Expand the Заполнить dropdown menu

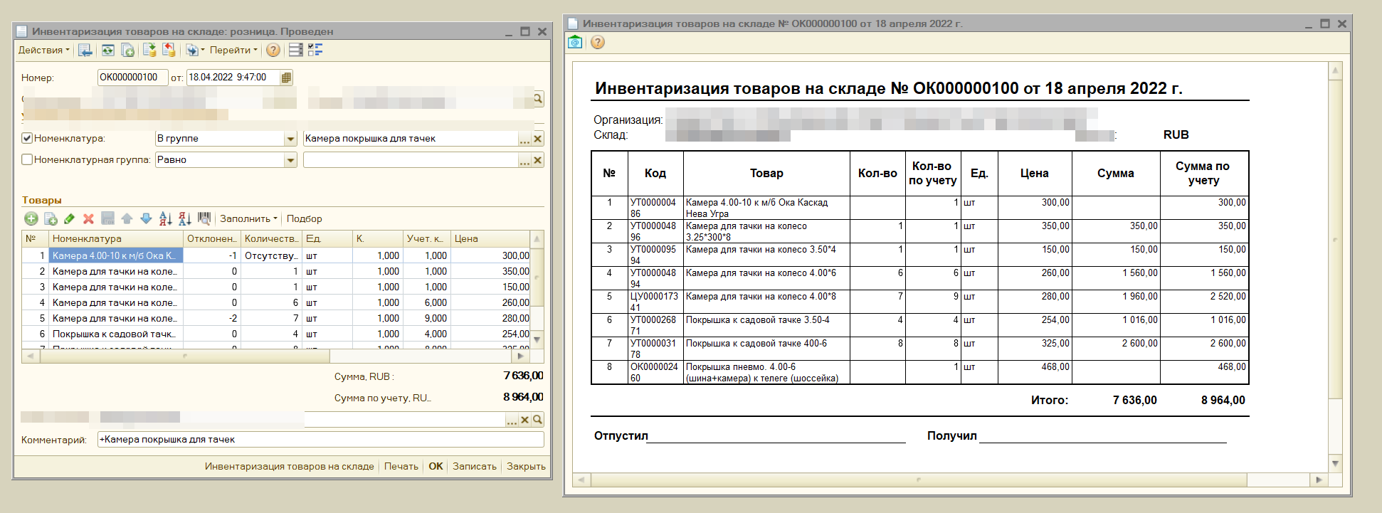(x=248, y=218)
